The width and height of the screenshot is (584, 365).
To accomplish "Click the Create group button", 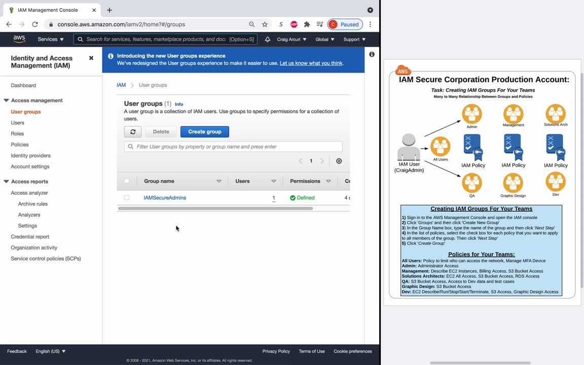I will click(x=205, y=132).
